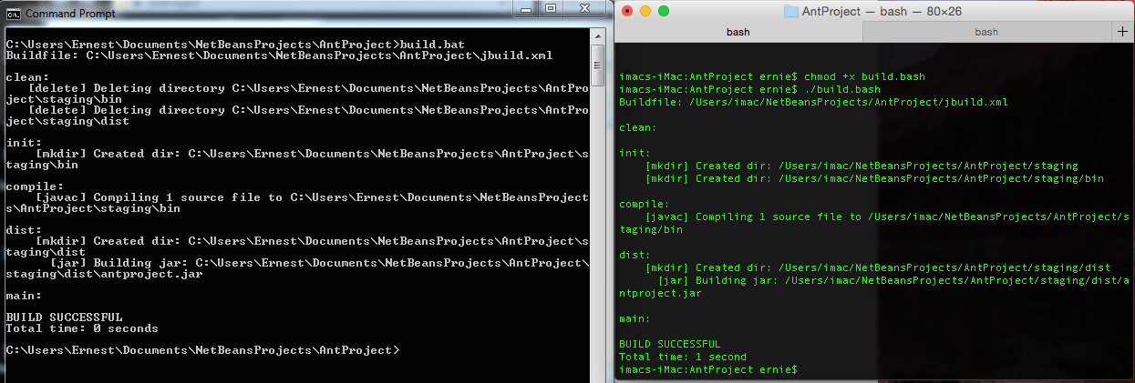This screenshot has height=383, width=1135.
Task: Click the Command Prompt scrollbar up arrow
Action: (598, 40)
